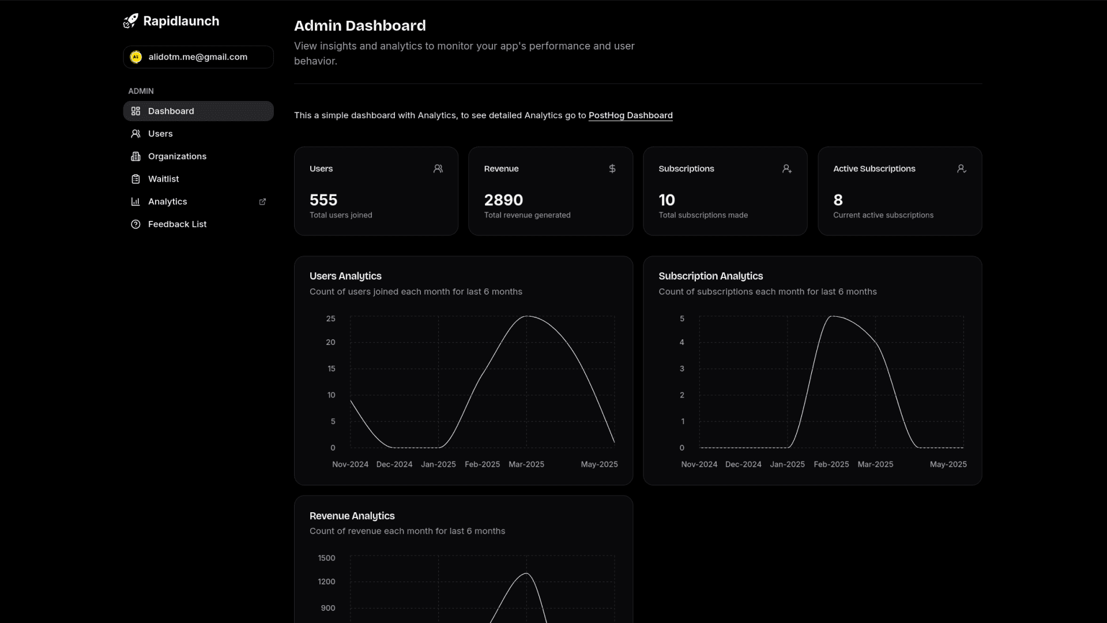The image size is (1107, 623).
Task: Click the Organizations building icon
Action: pos(135,156)
